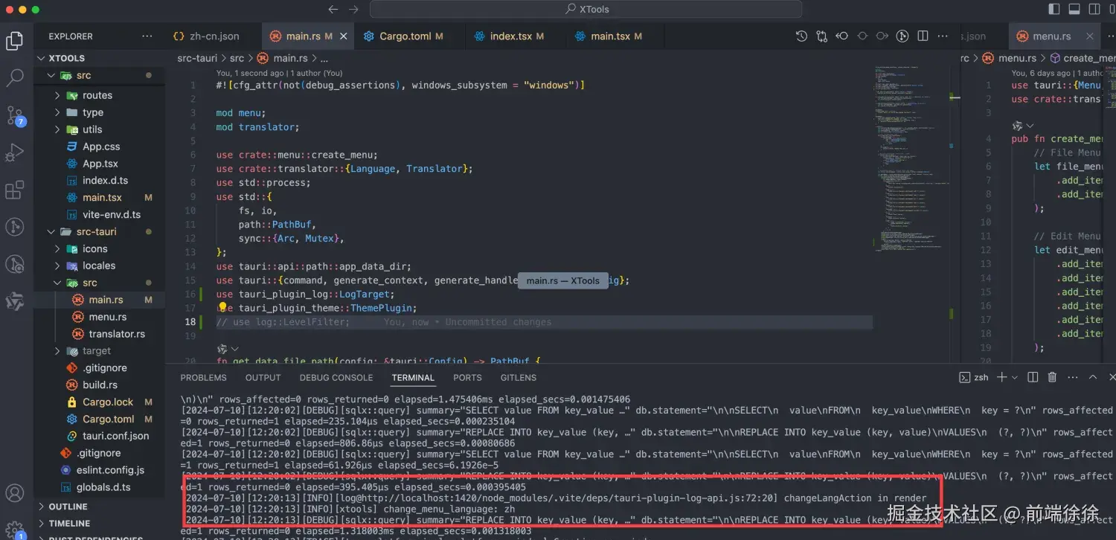Open App.css in the explorer

tap(100, 147)
